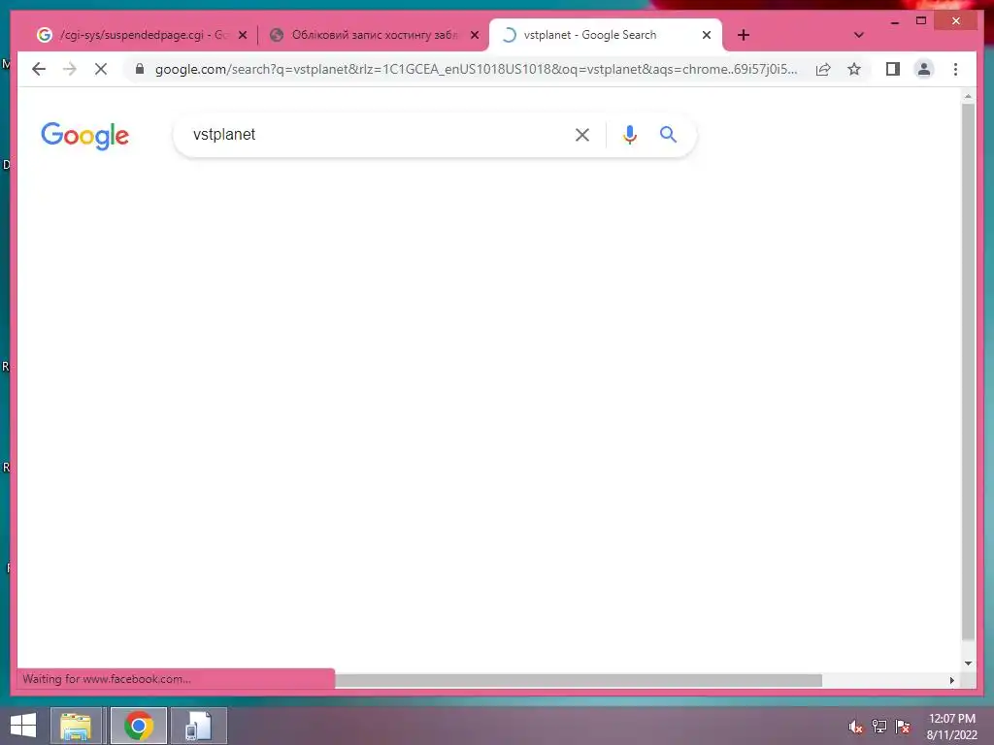Image resolution: width=994 pixels, height=745 pixels.
Task: Click the forward navigation arrow
Action: (70, 69)
